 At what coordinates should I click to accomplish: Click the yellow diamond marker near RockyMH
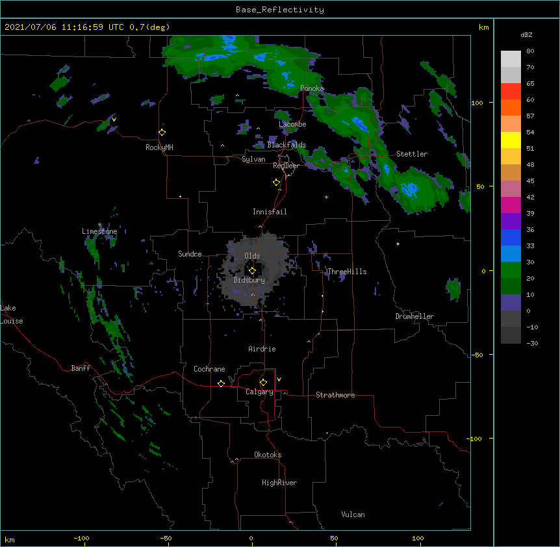tap(162, 133)
